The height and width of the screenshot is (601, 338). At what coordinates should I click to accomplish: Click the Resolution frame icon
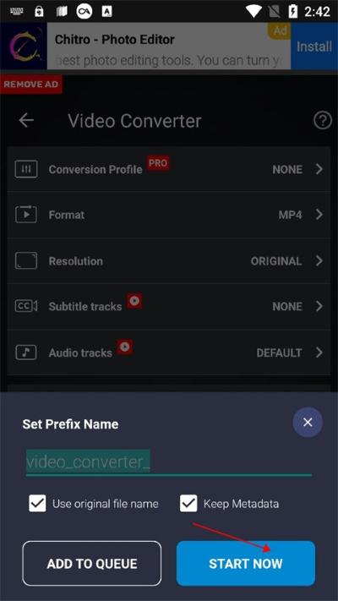pos(26,261)
